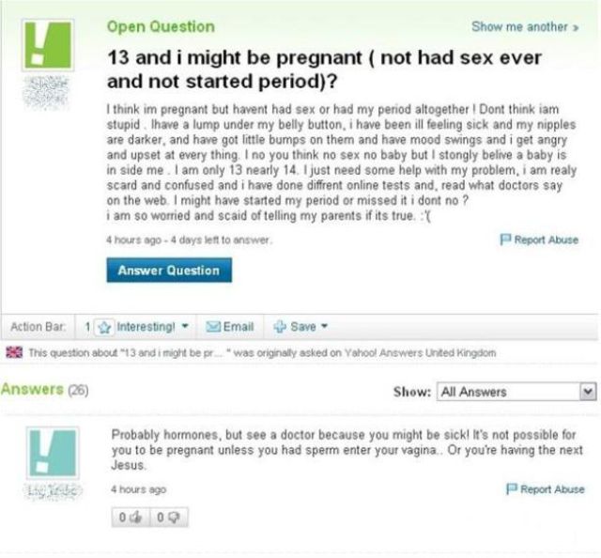
Task: Click the answerer's username under avatar
Action: (47, 490)
